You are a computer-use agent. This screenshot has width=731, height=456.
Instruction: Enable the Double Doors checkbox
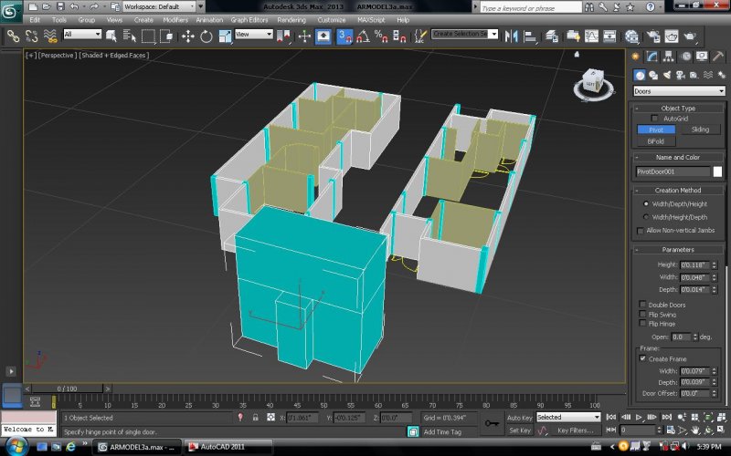[x=643, y=305]
